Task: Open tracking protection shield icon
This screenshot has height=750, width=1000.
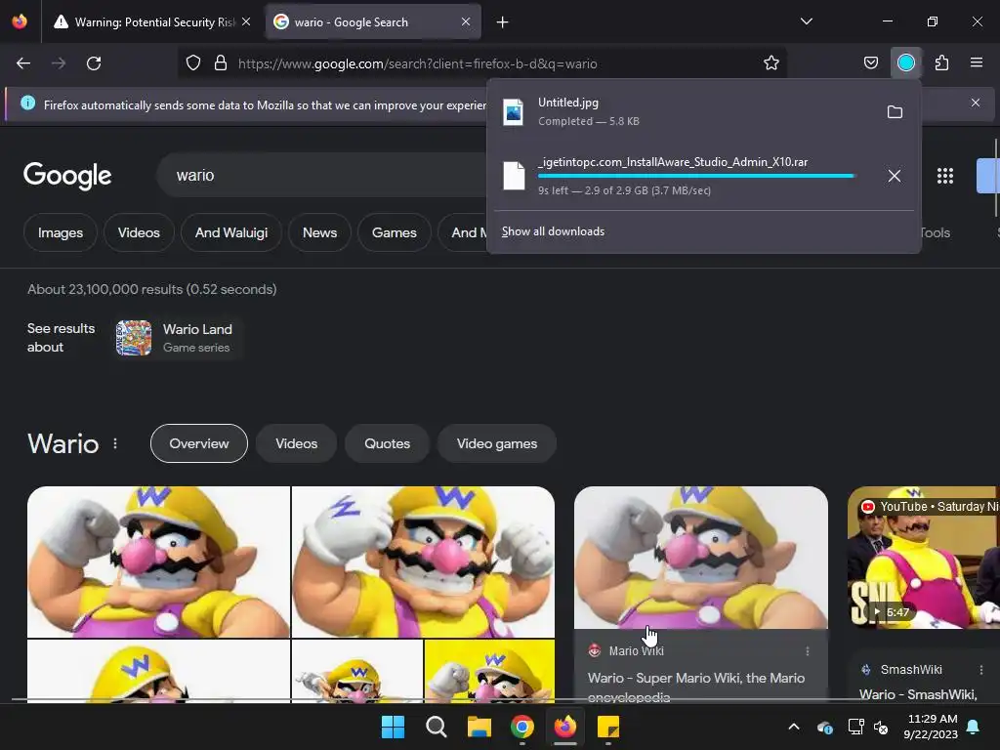Action: [193, 63]
